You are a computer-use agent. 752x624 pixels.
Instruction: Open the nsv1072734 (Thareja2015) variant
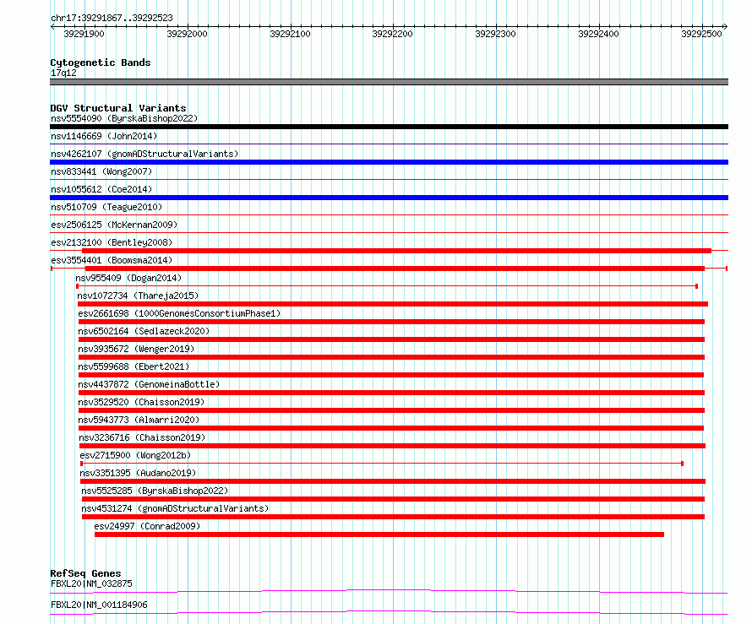click(x=138, y=296)
